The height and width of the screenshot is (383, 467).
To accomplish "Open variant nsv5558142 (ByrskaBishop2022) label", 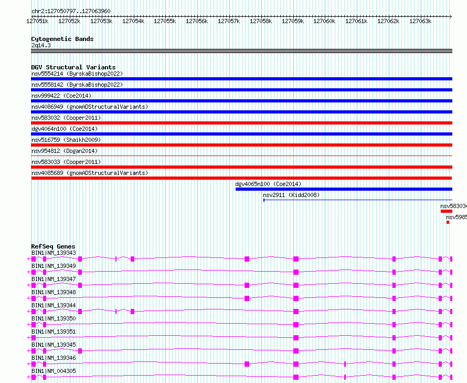I will 77,85.
